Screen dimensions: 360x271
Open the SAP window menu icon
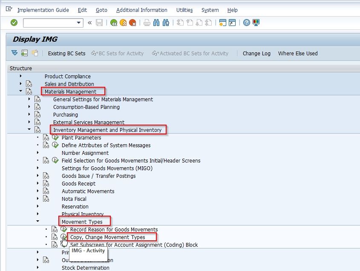pos(9,9)
